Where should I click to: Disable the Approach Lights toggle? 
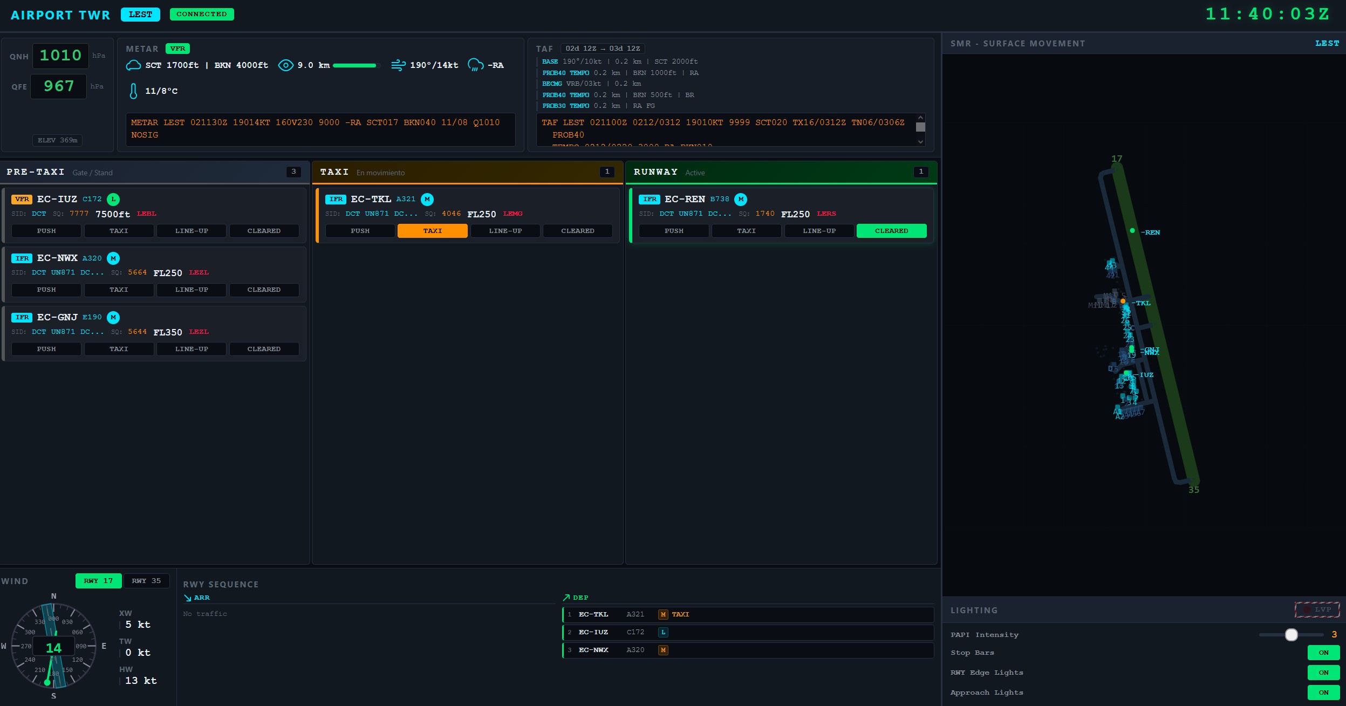(1323, 693)
